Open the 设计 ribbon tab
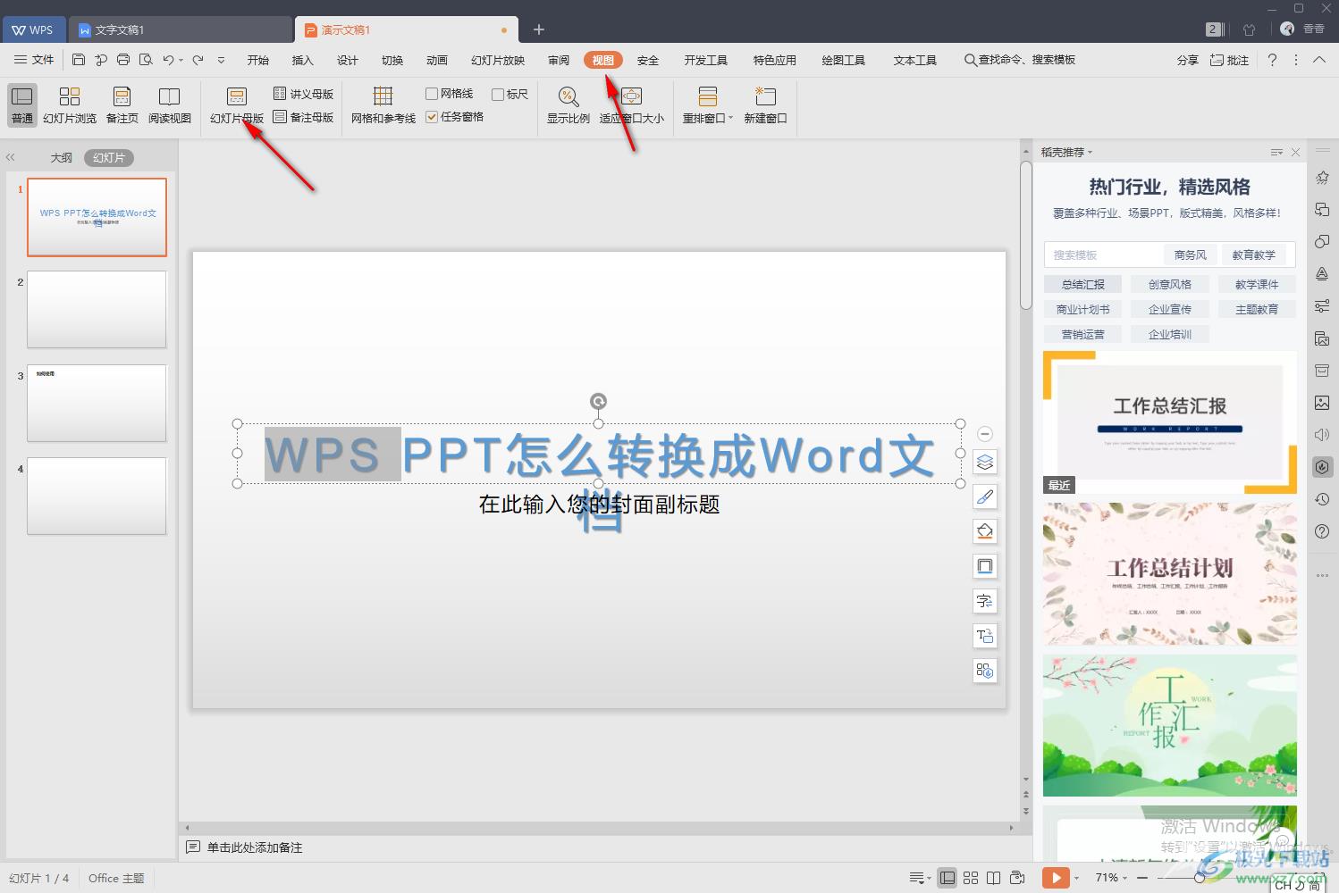Screen dimensions: 1339x893 348,60
